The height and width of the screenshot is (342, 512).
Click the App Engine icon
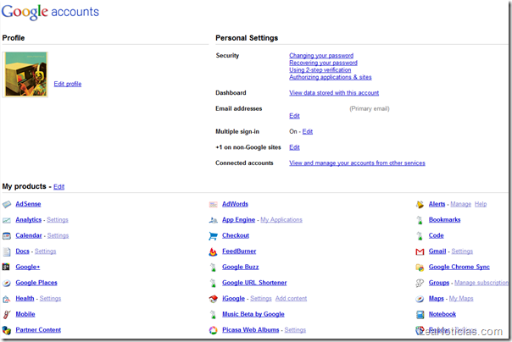tap(213, 220)
